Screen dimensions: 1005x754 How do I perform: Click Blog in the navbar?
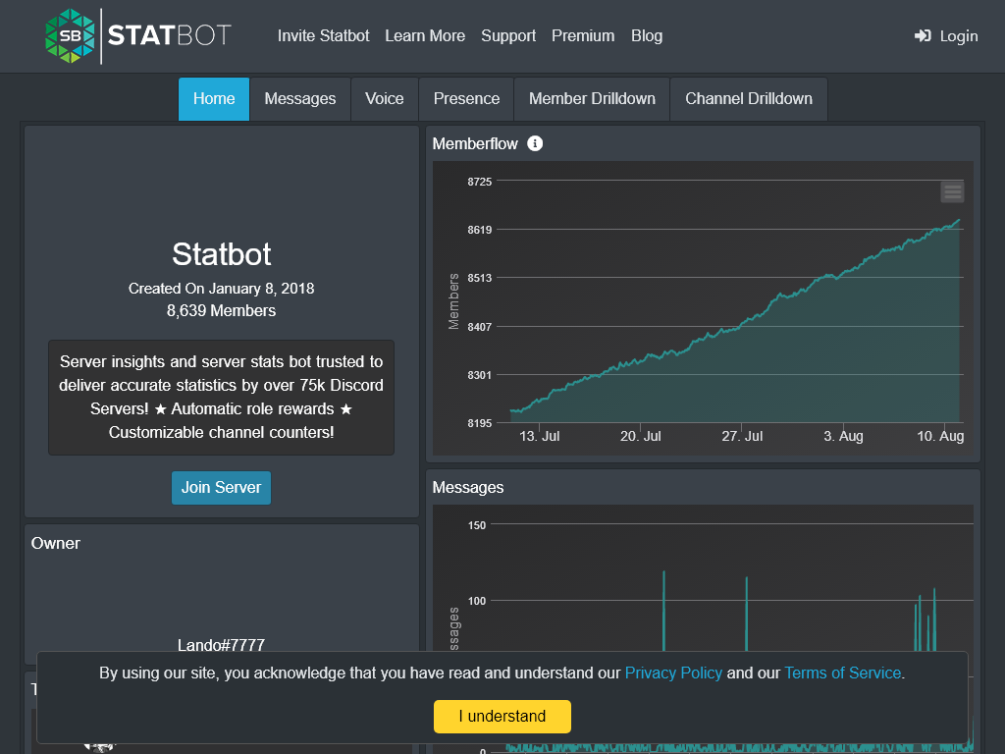pyautogui.click(x=647, y=35)
